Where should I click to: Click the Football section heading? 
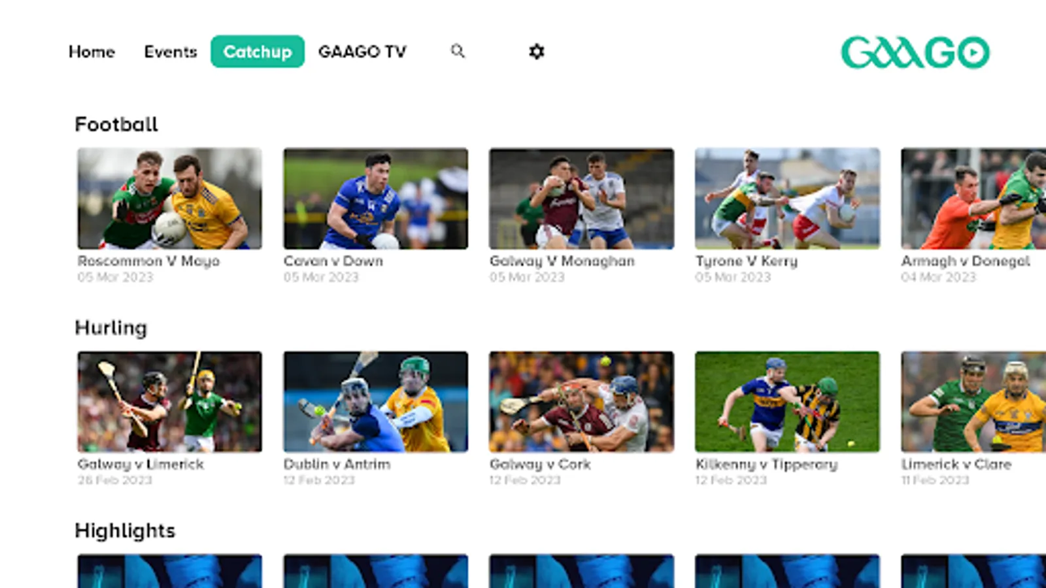point(116,124)
